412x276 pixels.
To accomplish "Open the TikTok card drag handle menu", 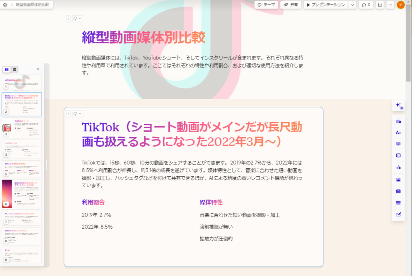I will pos(68,114).
